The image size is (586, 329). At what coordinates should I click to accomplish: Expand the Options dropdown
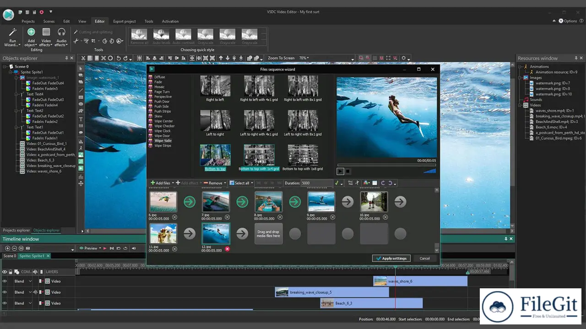pos(568,21)
